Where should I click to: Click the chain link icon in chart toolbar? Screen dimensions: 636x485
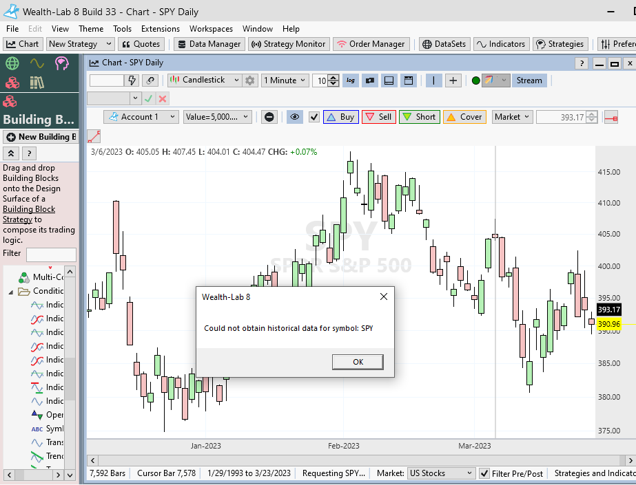pos(150,80)
